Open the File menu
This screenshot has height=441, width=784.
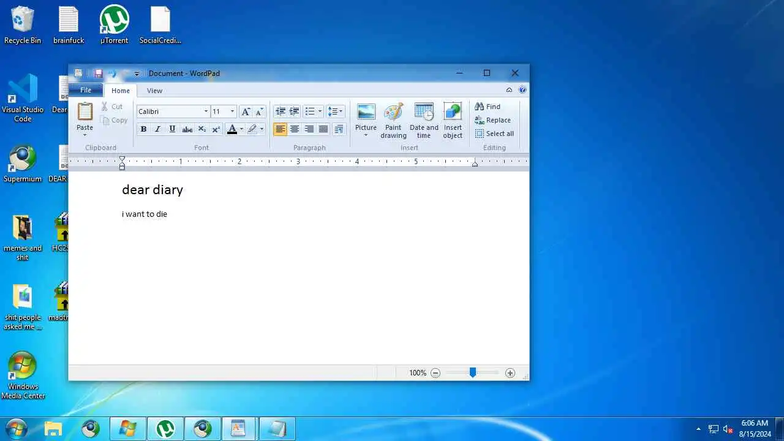click(86, 90)
